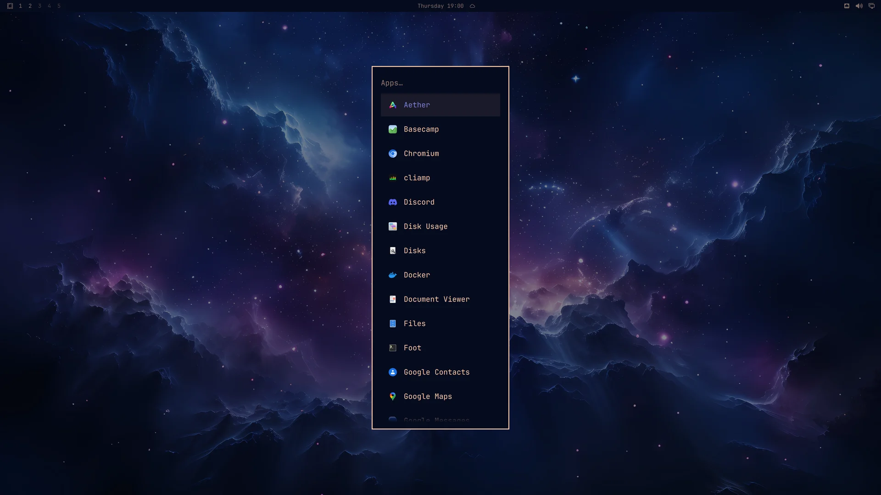
Task: Select Foot terminal entry
Action: pyautogui.click(x=440, y=348)
